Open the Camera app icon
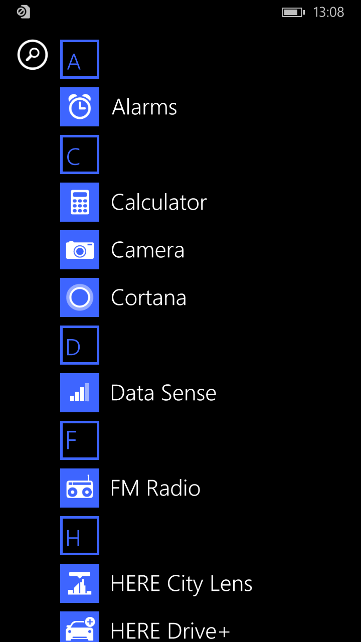361x642 pixels. 80,250
